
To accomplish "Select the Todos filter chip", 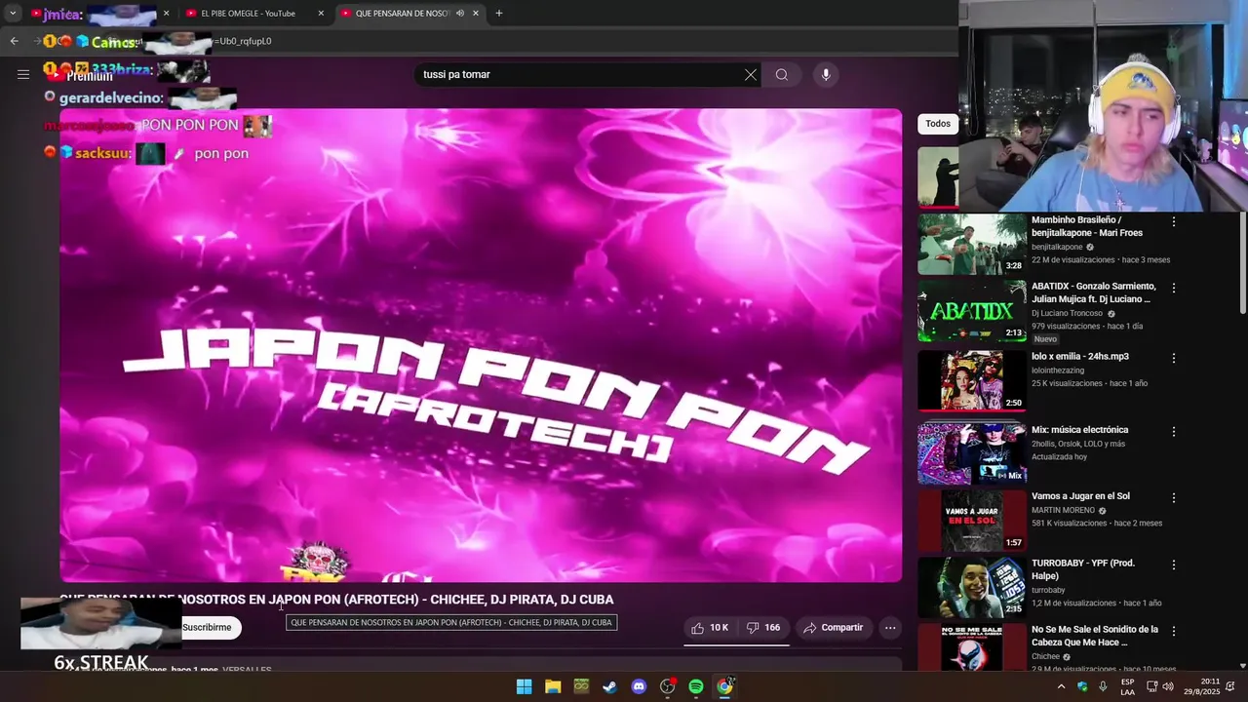I will point(938,124).
